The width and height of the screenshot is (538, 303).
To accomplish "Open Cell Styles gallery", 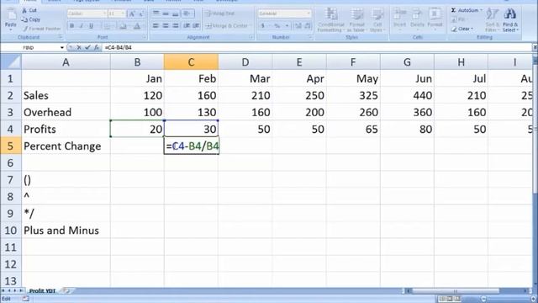I will [377, 20].
